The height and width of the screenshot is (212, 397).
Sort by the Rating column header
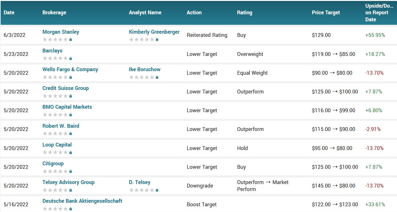[245, 12]
